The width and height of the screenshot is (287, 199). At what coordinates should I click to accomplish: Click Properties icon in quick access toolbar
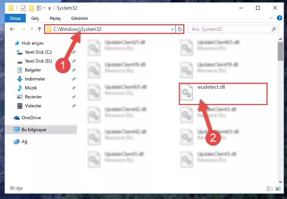pyautogui.click(x=23, y=8)
